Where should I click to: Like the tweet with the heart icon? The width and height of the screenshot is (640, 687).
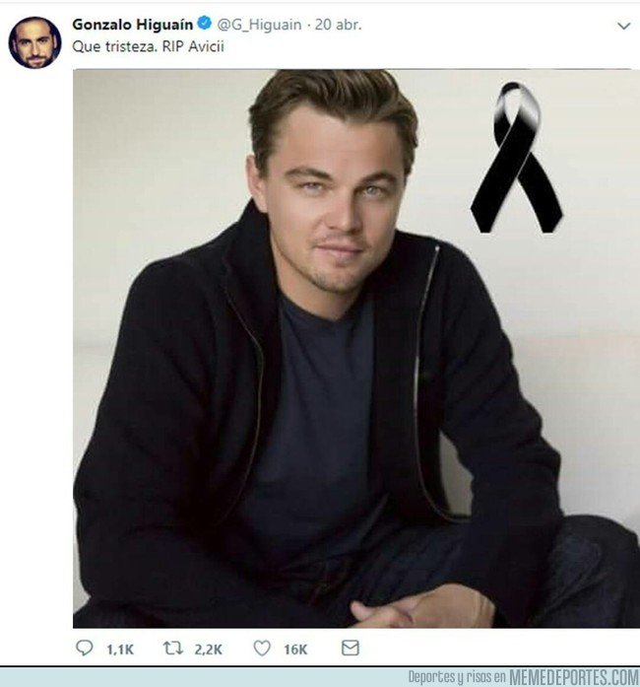click(262, 648)
